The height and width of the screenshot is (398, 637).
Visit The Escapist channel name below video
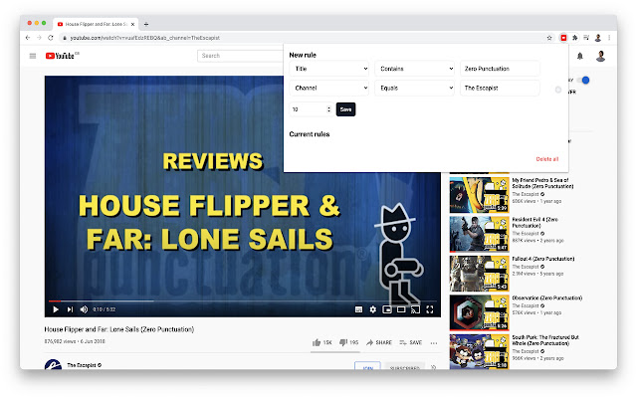coord(82,365)
